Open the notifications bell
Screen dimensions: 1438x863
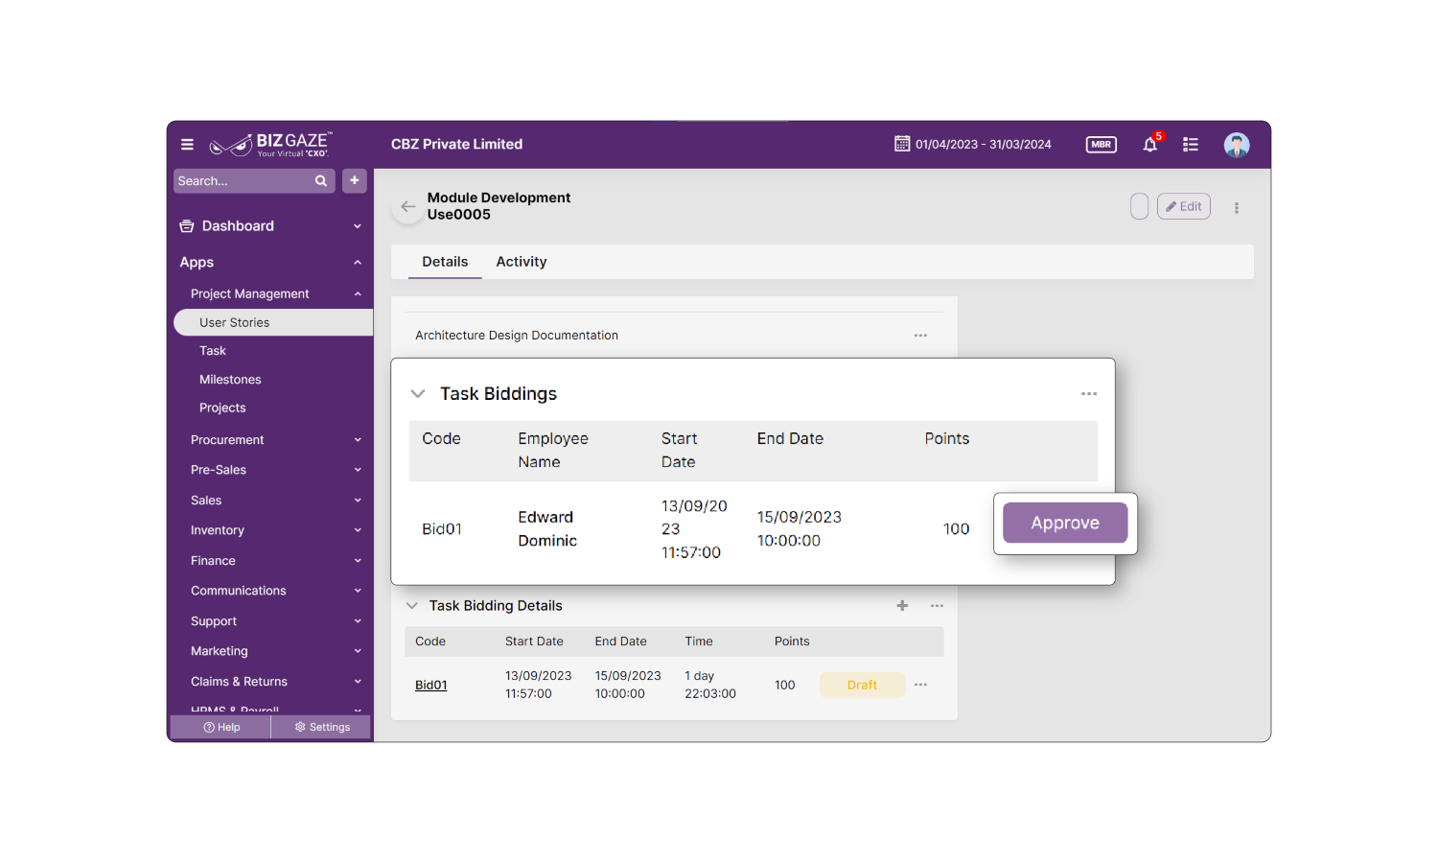1150,145
